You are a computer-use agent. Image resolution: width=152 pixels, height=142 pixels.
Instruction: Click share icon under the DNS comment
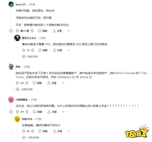pos(54,50)
